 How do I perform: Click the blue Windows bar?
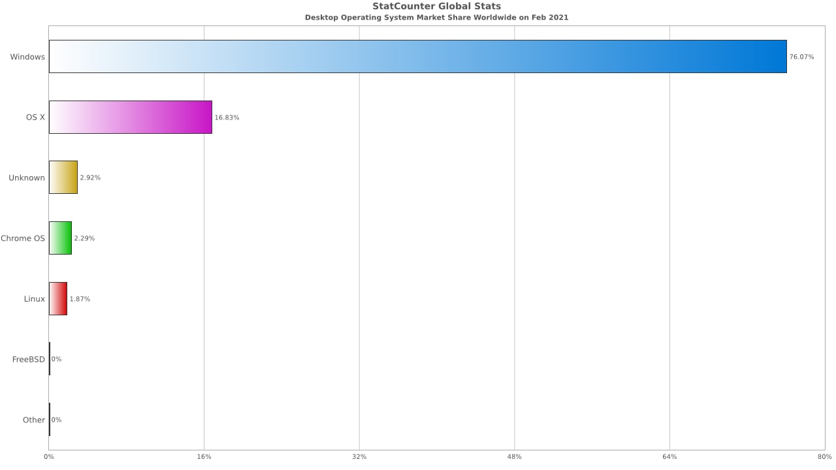[418, 56]
